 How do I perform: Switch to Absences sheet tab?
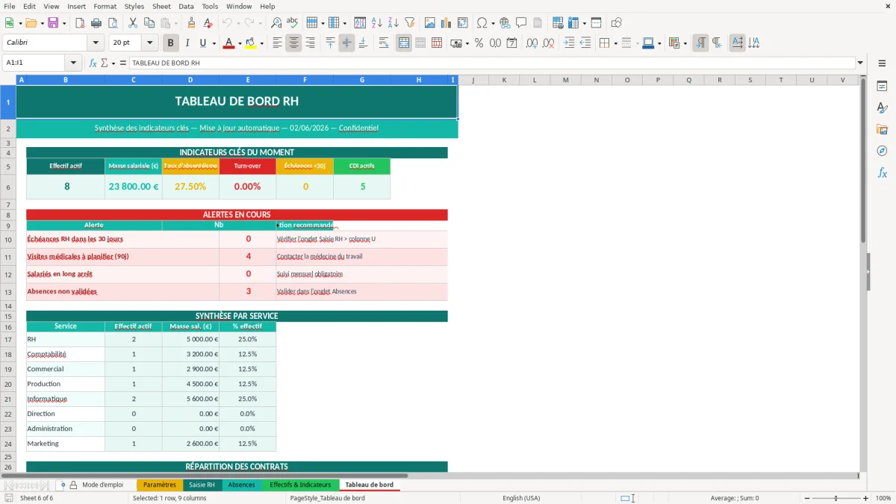(241, 485)
